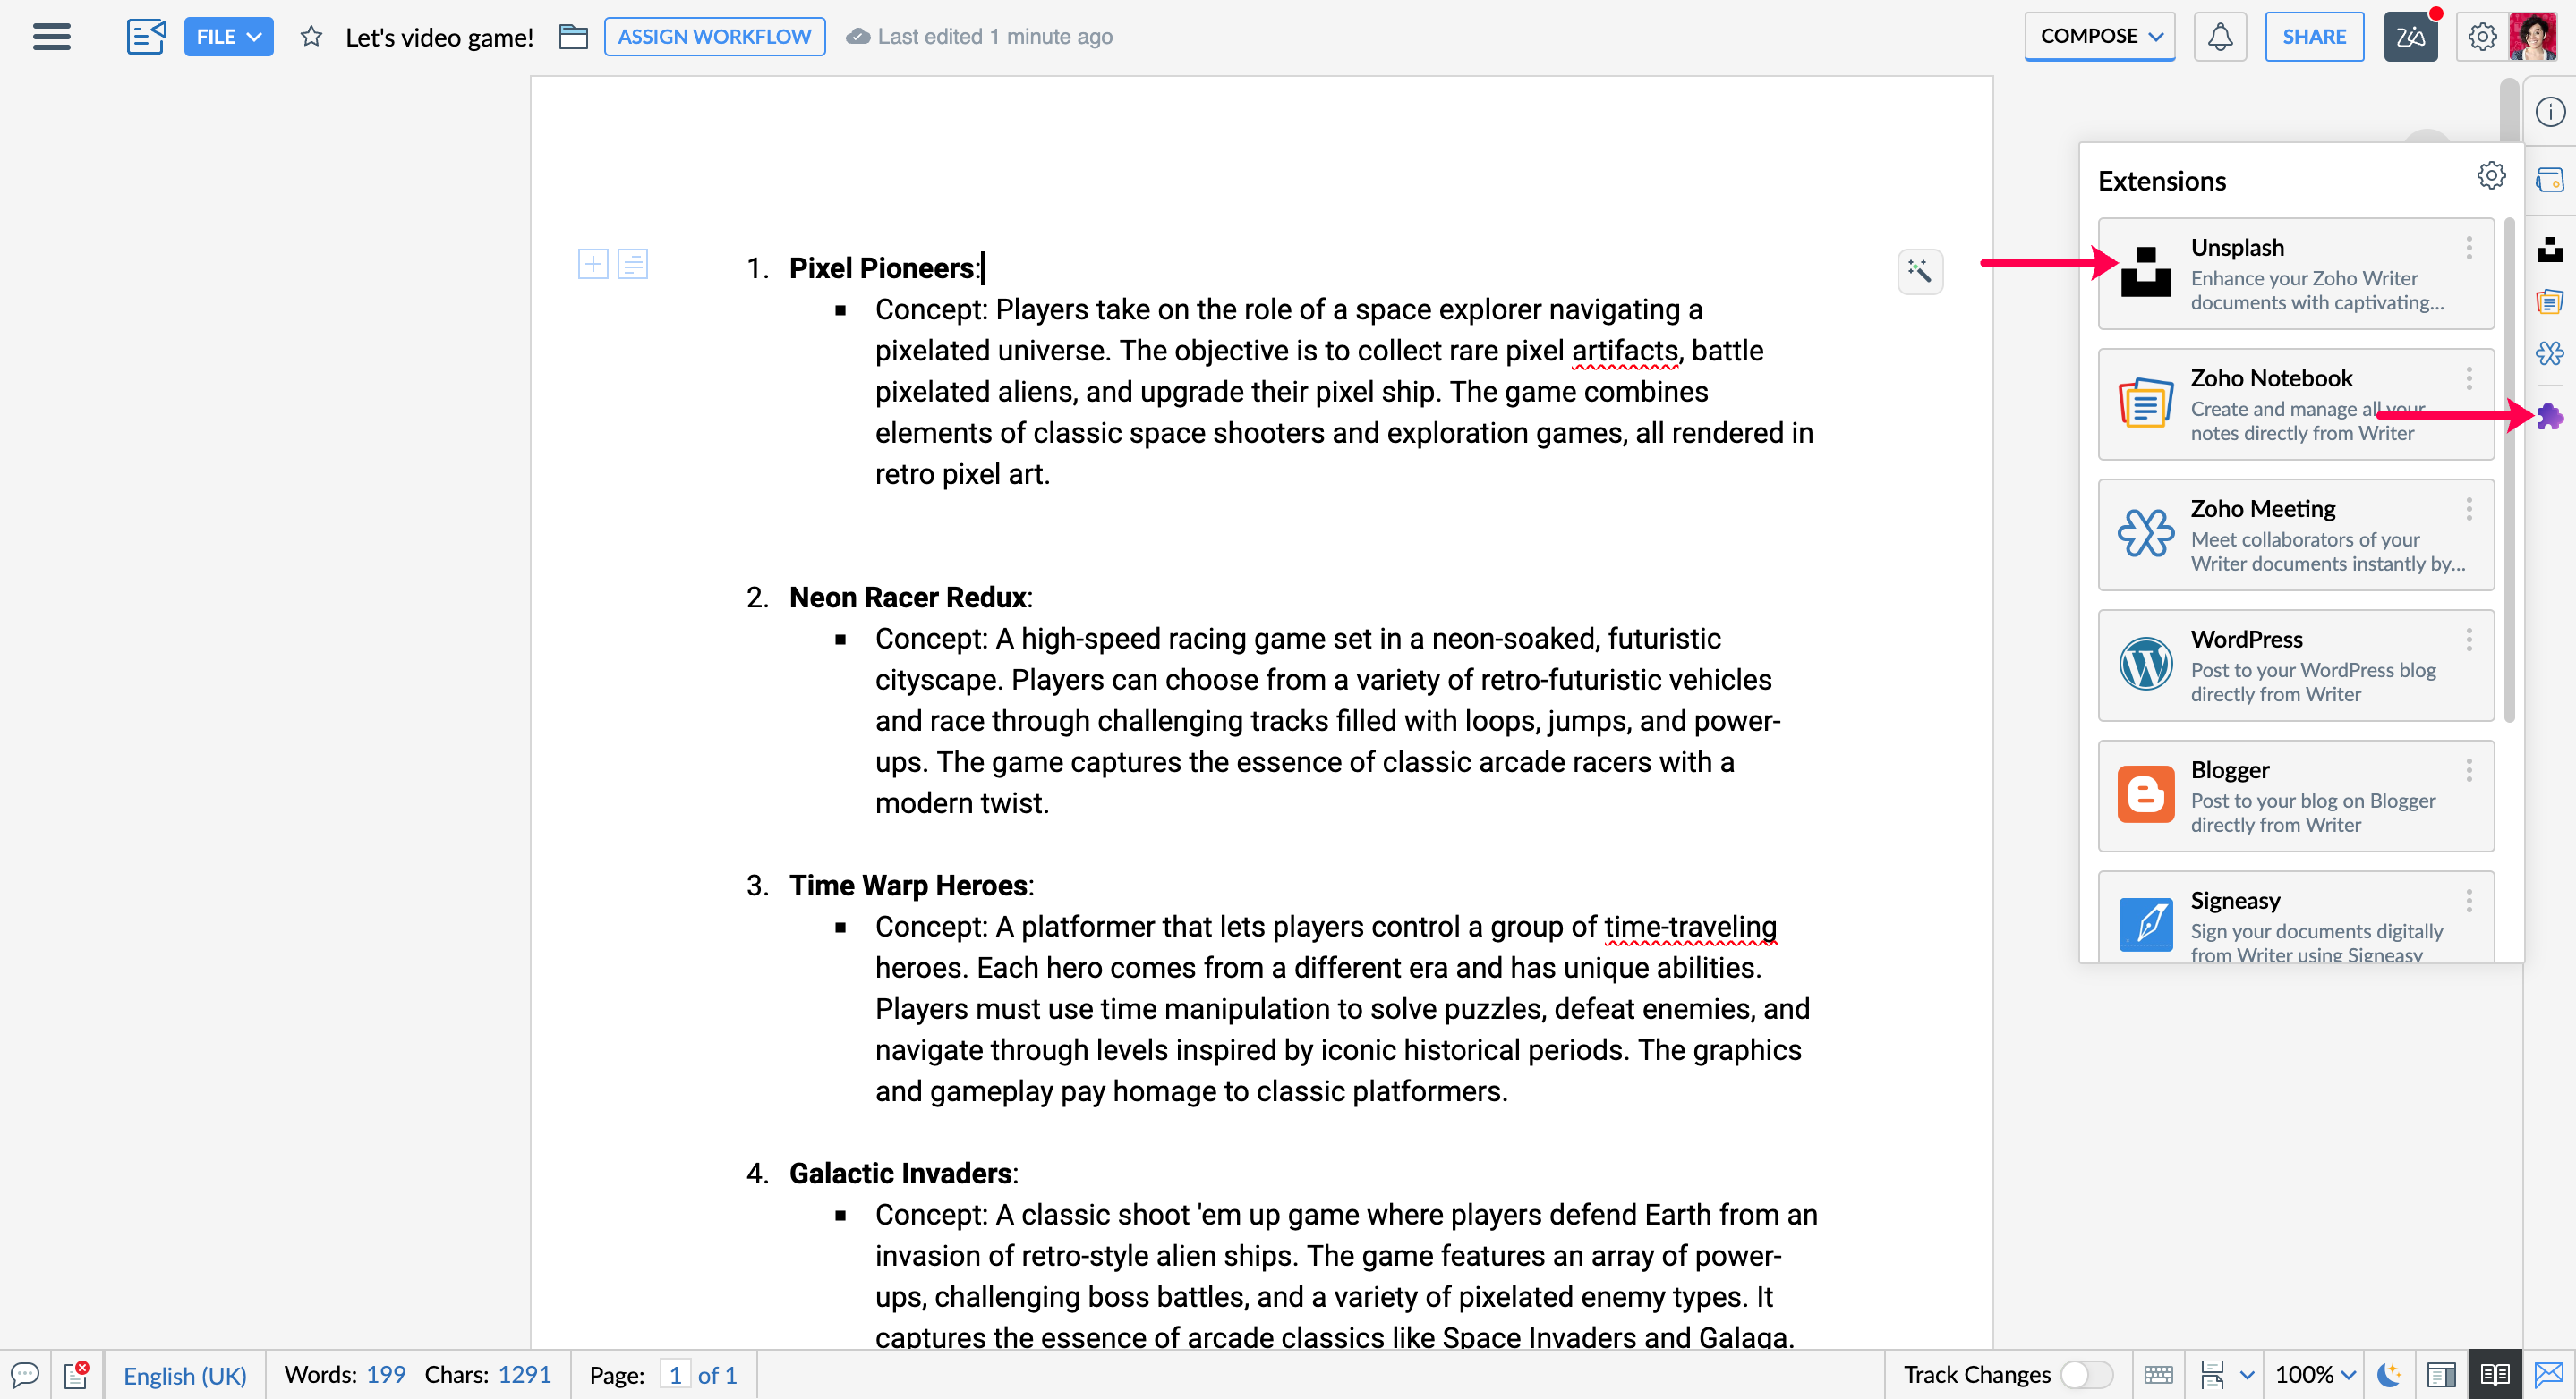
Task: Open Extensions panel settings gear
Action: coord(2490,176)
